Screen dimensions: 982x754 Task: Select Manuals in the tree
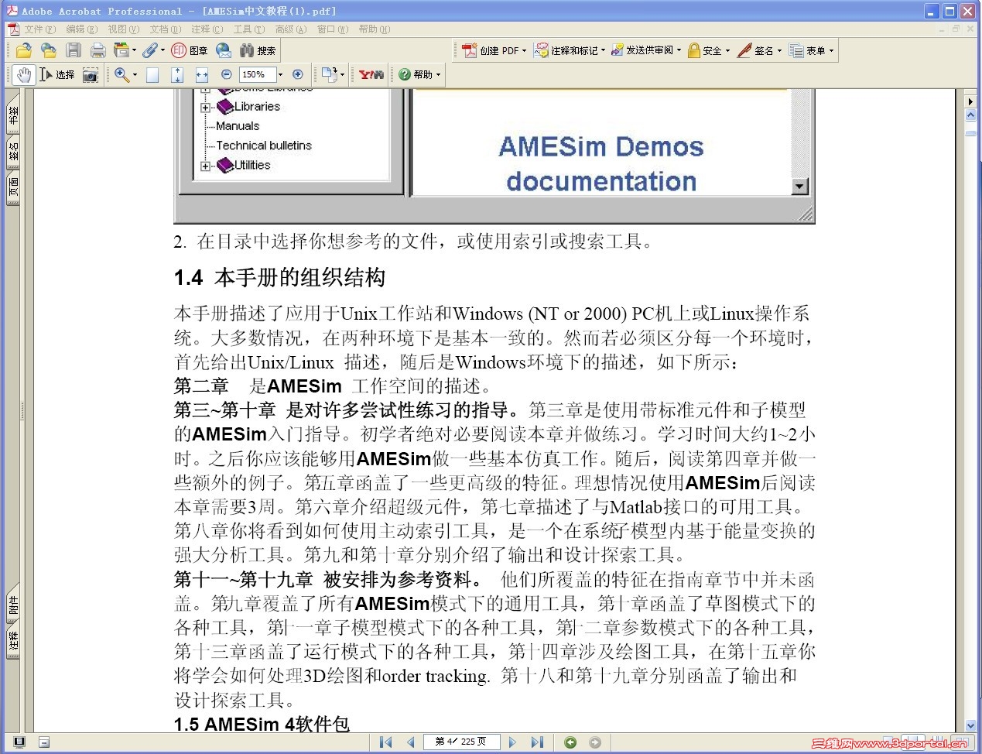coord(237,126)
